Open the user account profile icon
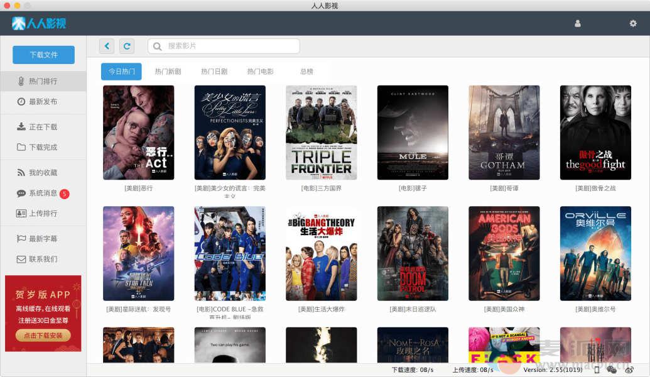650x377 pixels. [577, 24]
